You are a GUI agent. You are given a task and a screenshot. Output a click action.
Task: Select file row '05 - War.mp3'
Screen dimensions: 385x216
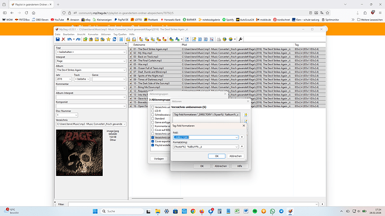(227, 65)
